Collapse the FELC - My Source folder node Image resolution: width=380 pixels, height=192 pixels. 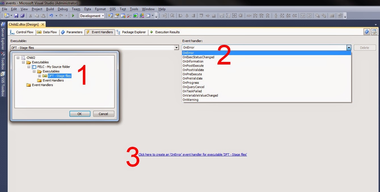(x=29, y=67)
